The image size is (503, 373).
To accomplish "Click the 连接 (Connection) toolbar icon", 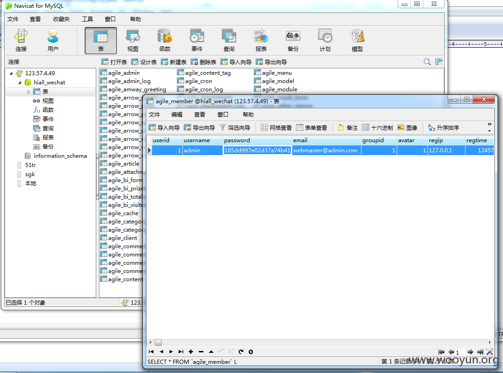I will click(x=21, y=40).
